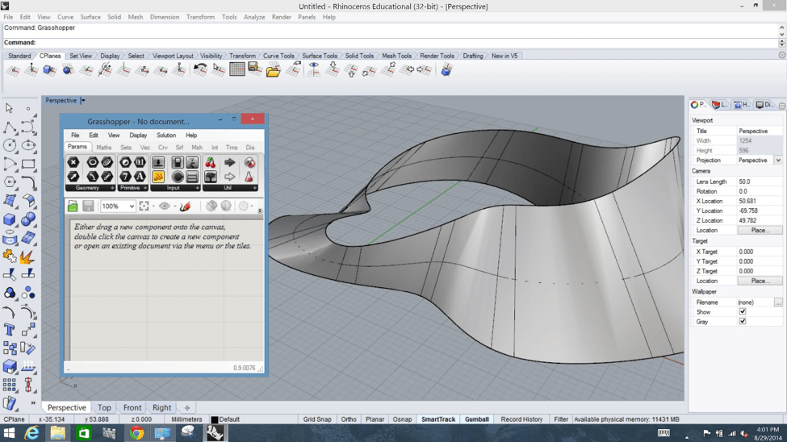
Task: Choose the Circle tool in left sidebar
Action: (10, 145)
